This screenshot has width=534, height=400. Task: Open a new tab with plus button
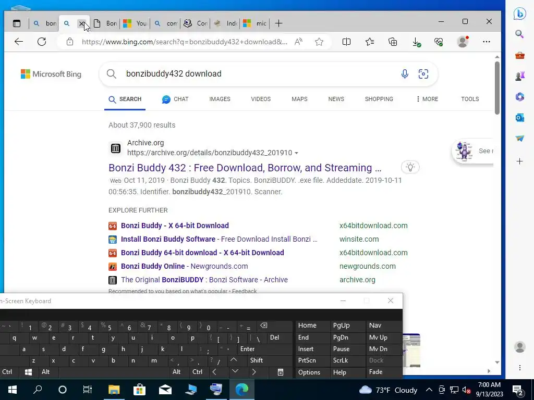pos(278,23)
